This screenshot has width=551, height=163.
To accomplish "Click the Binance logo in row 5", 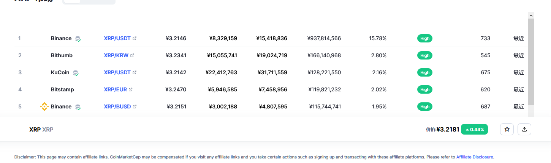I will [44, 107].
